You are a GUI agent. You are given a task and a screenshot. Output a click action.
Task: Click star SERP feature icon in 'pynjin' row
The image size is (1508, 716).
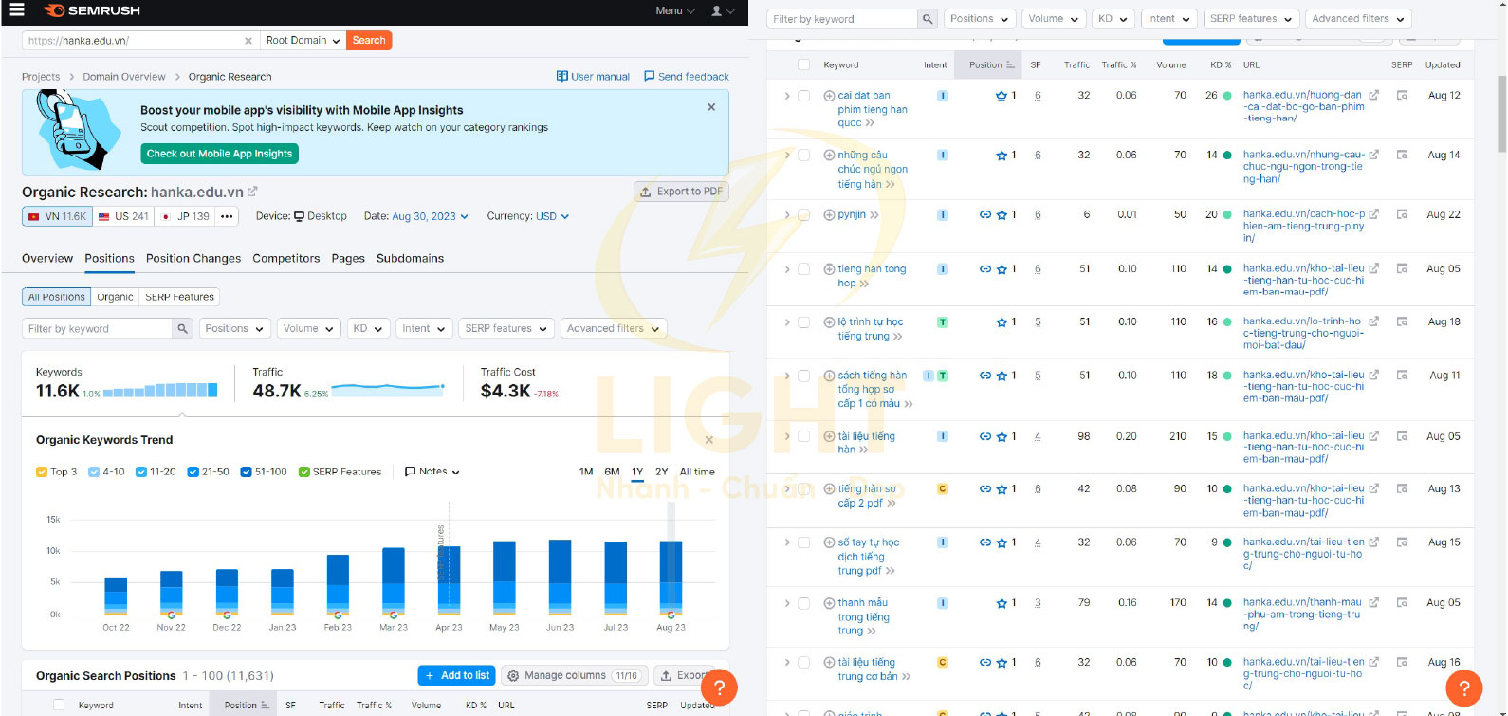(1002, 215)
